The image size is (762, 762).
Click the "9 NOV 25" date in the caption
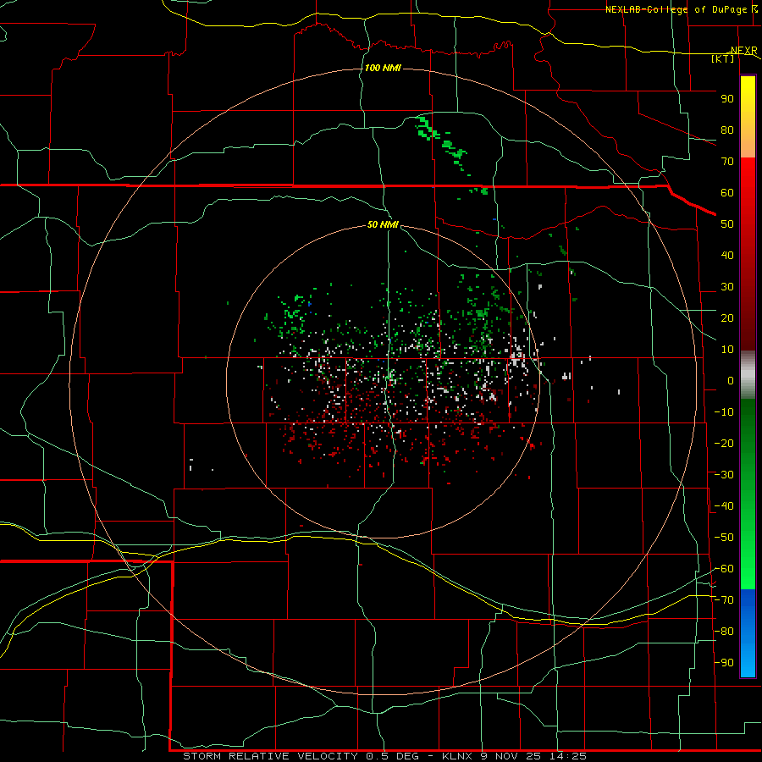(x=511, y=756)
